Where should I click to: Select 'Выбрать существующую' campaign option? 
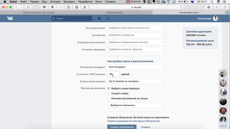(x=109, y=89)
